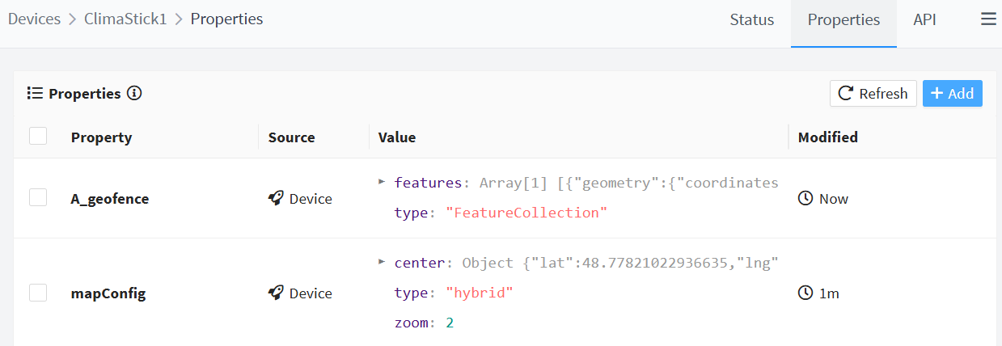Click the Properties list icon in the header
Screen dimensions: 1002x346
pos(35,93)
